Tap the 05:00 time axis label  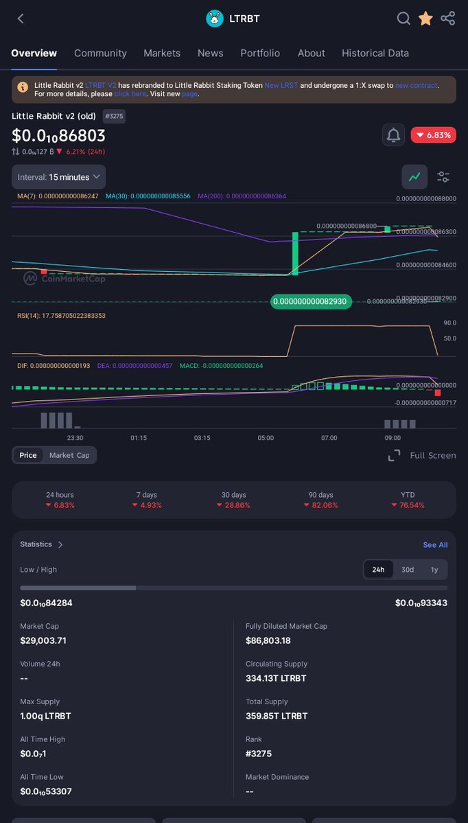[x=266, y=438]
